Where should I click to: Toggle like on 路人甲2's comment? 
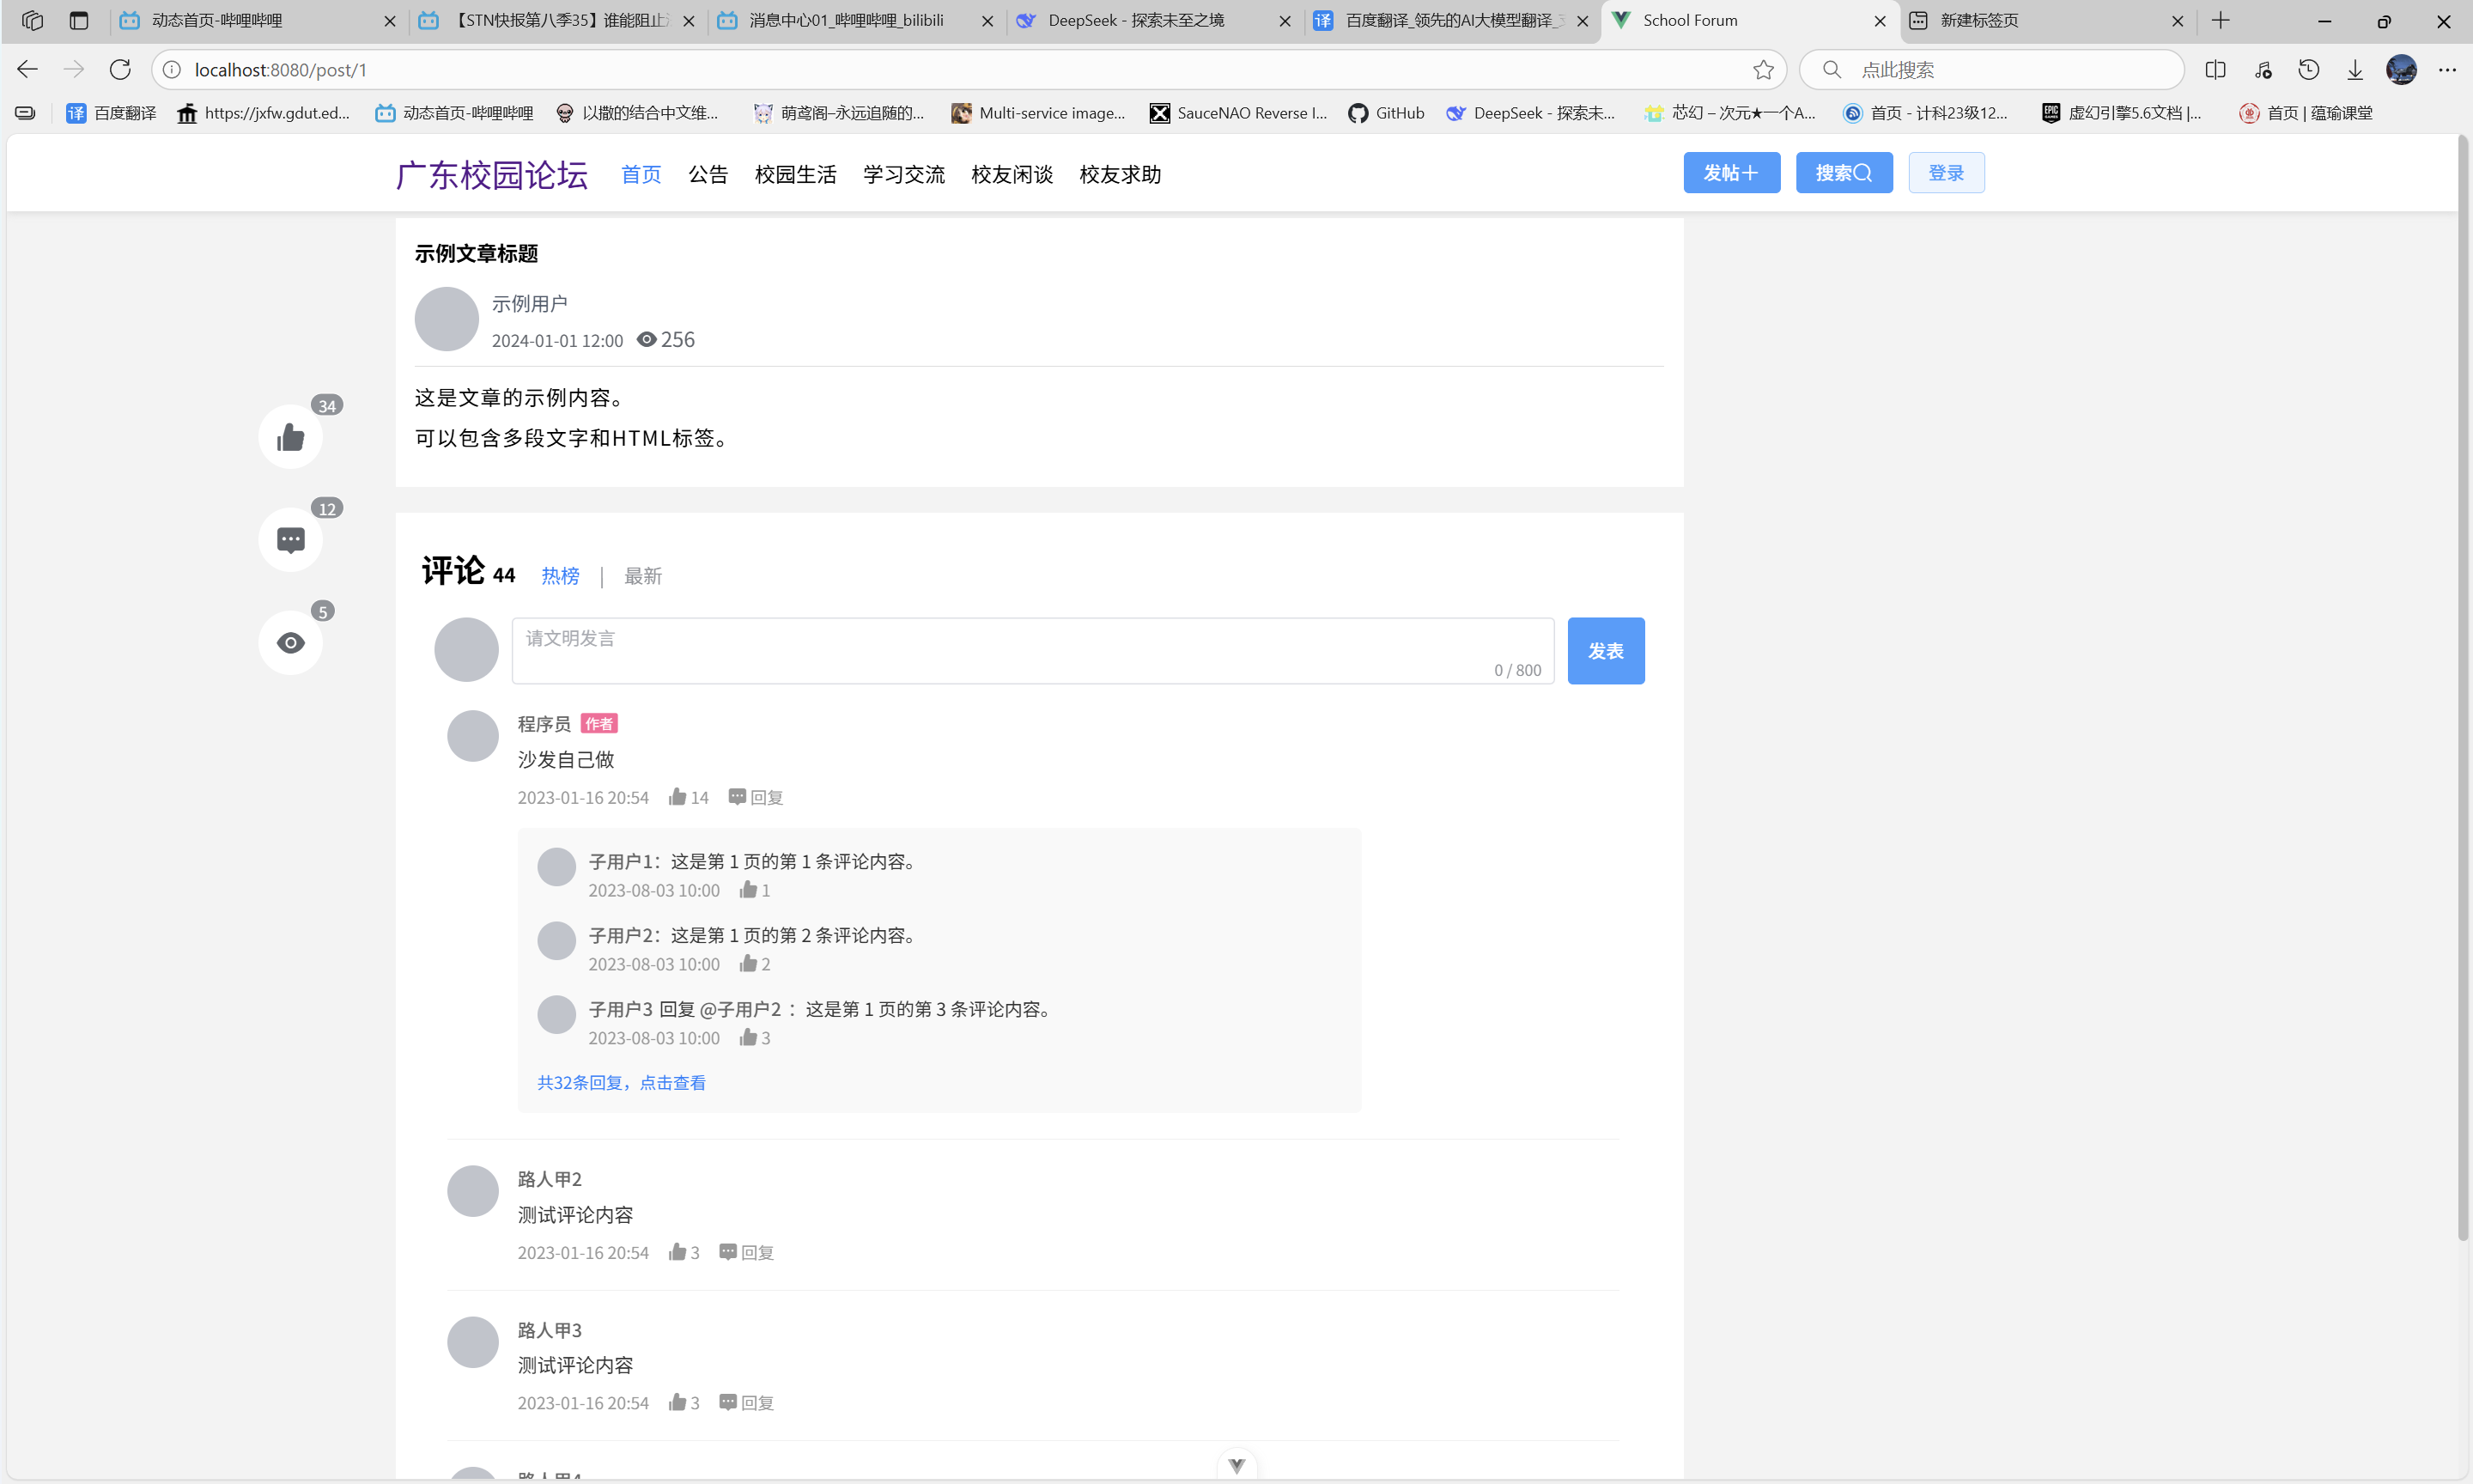677,1251
